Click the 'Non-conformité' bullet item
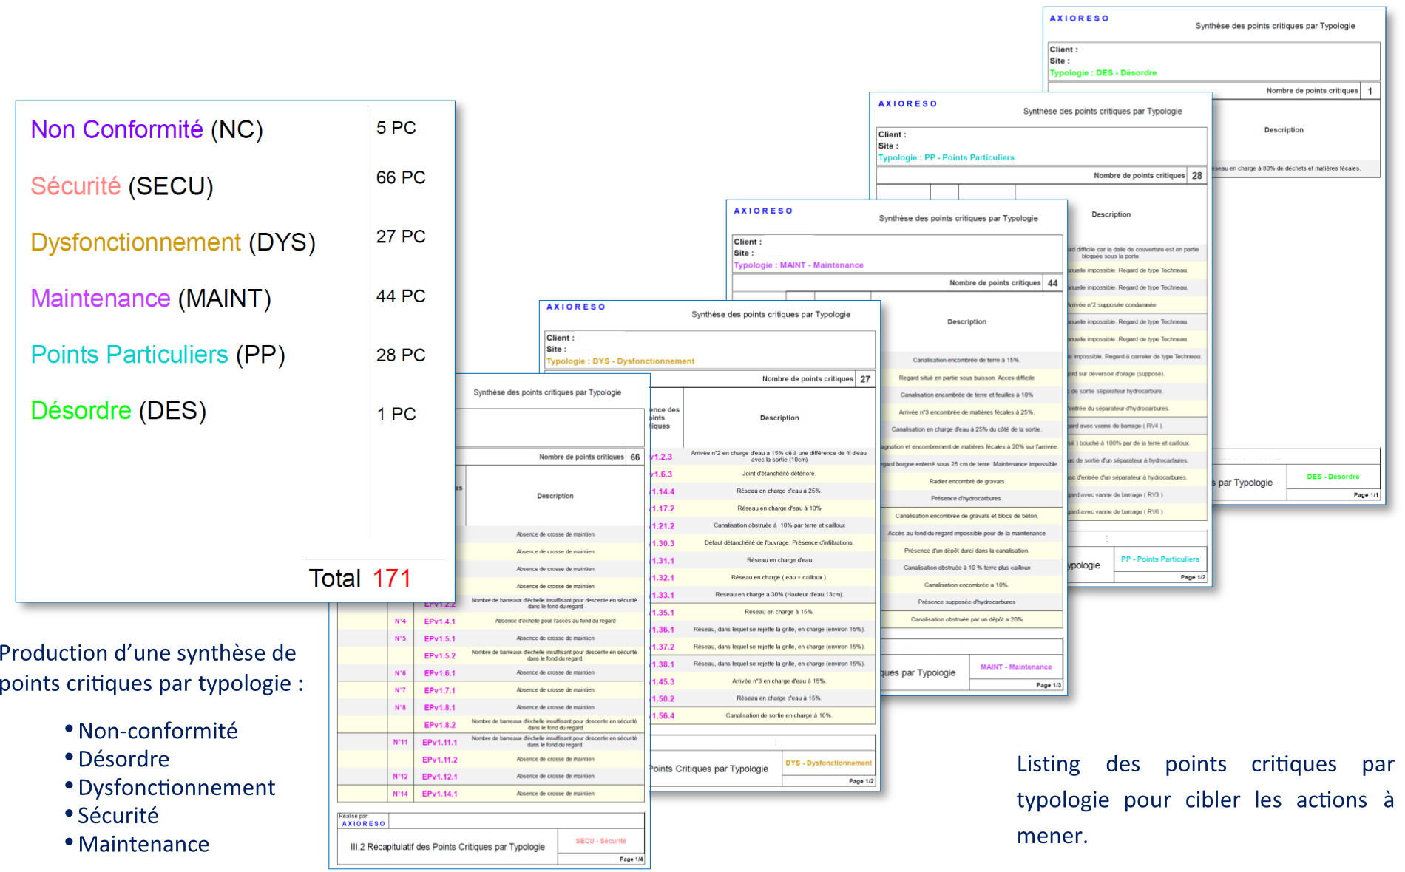This screenshot has width=1405, height=872. [158, 731]
